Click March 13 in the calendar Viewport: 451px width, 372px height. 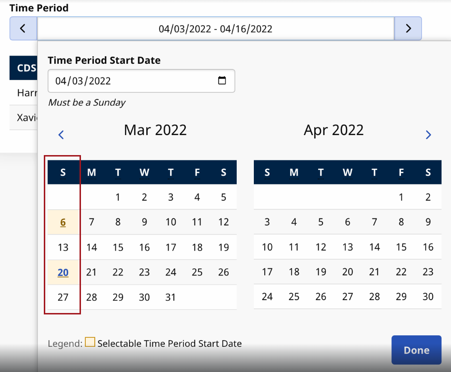(x=63, y=247)
